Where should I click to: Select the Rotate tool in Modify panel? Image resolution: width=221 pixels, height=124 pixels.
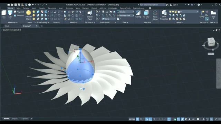coord(73,15)
